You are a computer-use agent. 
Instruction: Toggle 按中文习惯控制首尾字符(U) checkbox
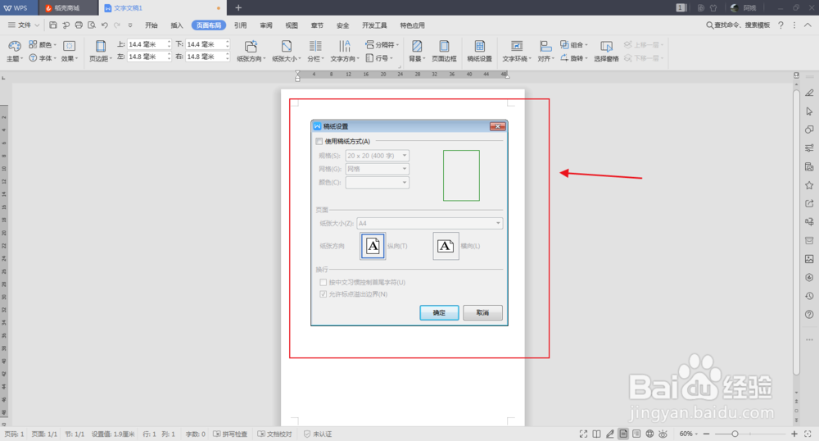coord(324,282)
